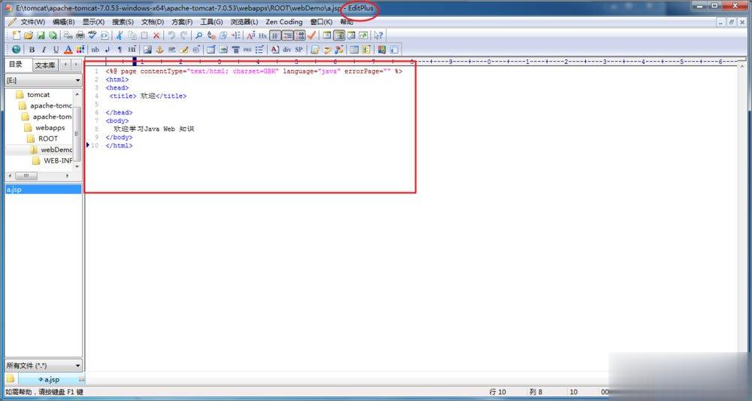
Task: Select the webapps folder in tree
Action: click(x=50, y=128)
